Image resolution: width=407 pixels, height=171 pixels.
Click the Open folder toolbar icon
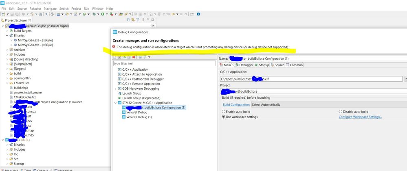(x=121, y=14)
